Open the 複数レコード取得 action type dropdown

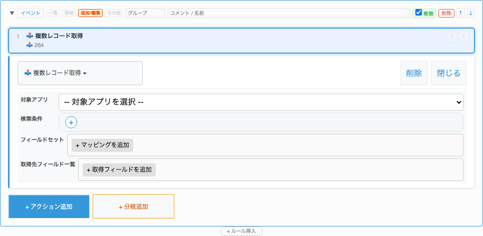click(80, 73)
